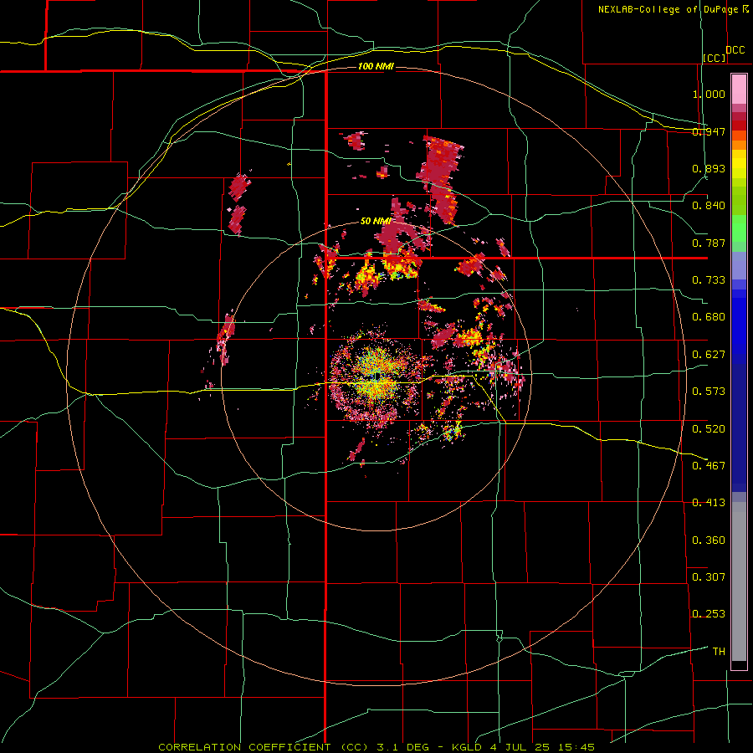This screenshot has height=753, width=753.
Task: Pick the gray lower color bar segment
Action: point(739,581)
